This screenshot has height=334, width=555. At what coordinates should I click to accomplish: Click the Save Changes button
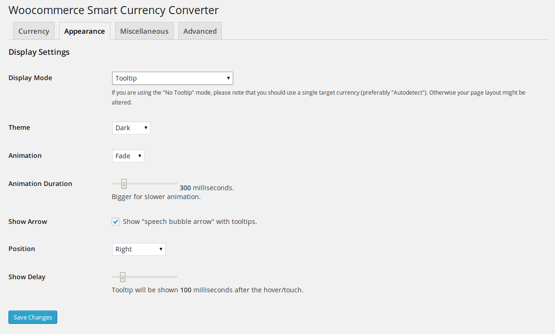[x=33, y=317]
